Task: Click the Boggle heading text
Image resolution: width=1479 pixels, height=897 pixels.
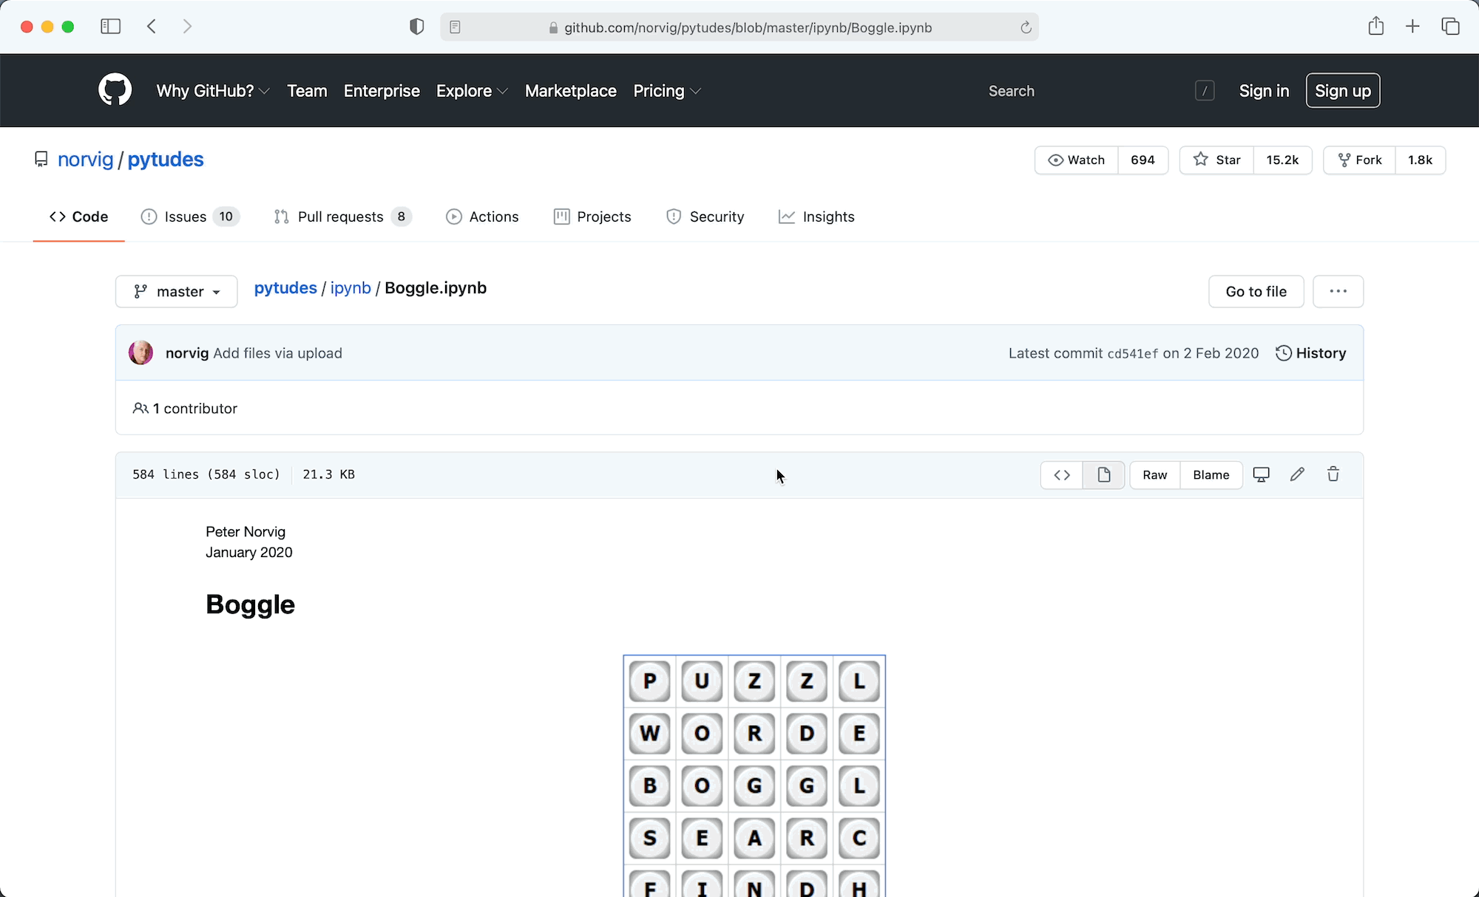Action: click(x=250, y=604)
